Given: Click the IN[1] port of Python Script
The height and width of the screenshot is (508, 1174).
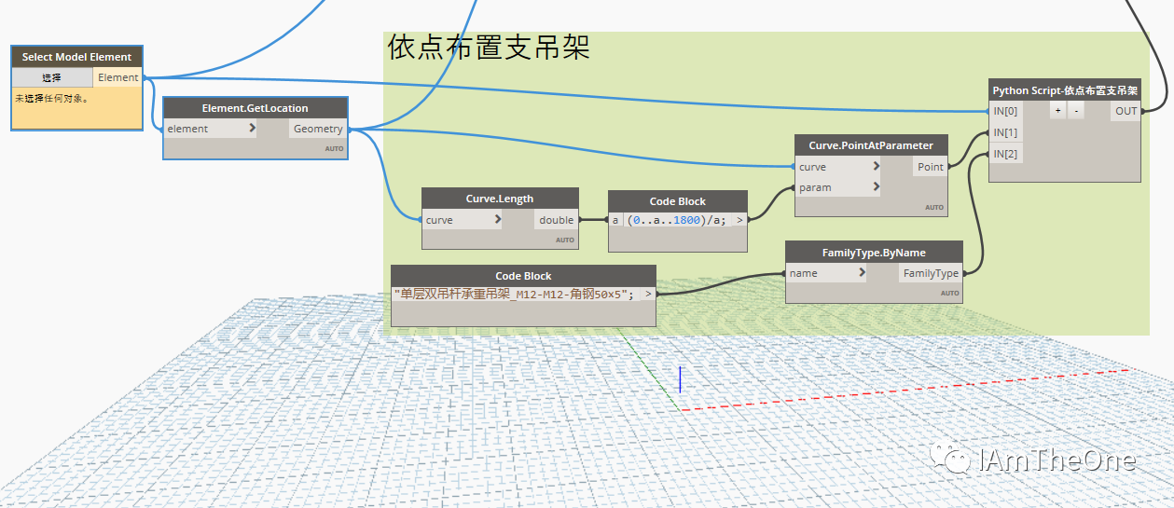Looking at the screenshot, I should 1006,132.
